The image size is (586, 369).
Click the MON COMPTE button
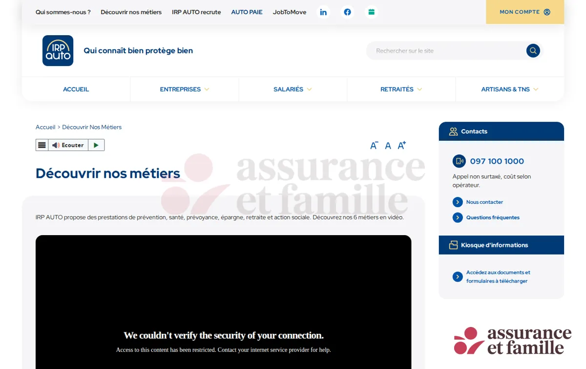(x=525, y=12)
